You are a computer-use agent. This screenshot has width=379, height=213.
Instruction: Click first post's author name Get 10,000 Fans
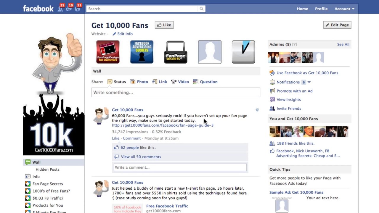pyautogui.click(x=127, y=110)
